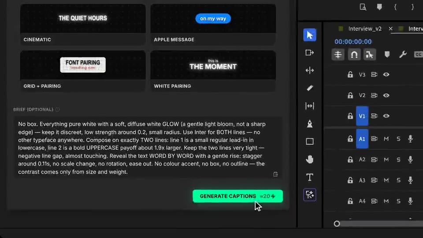Toggle sync lock on A3 track
This screenshot has height=238, width=423.
pyautogui.click(x=374, y=180)
